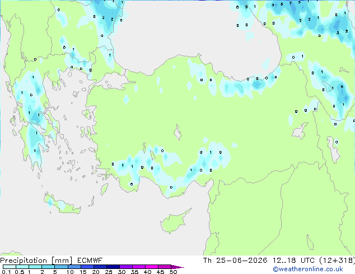The image size is (355, 274).
Task: Select the 0.5–1 mm legend color swatch
Action: pos(22,267)
